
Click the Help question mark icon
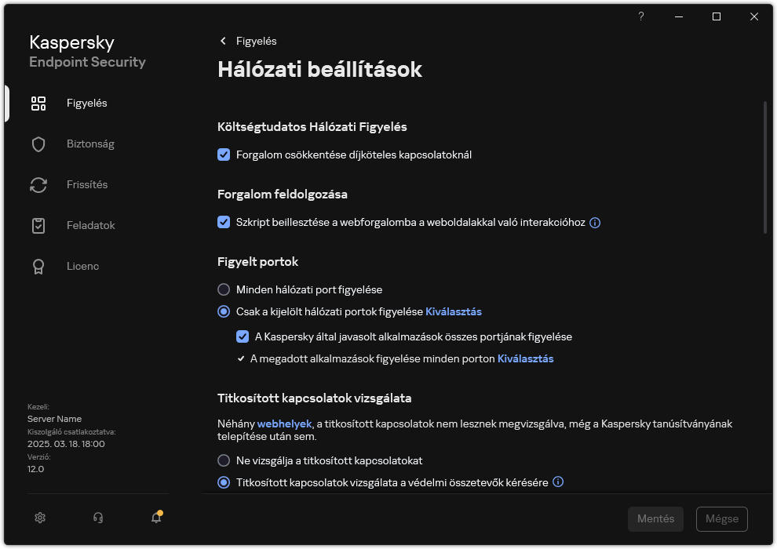[x=640, y=16]
